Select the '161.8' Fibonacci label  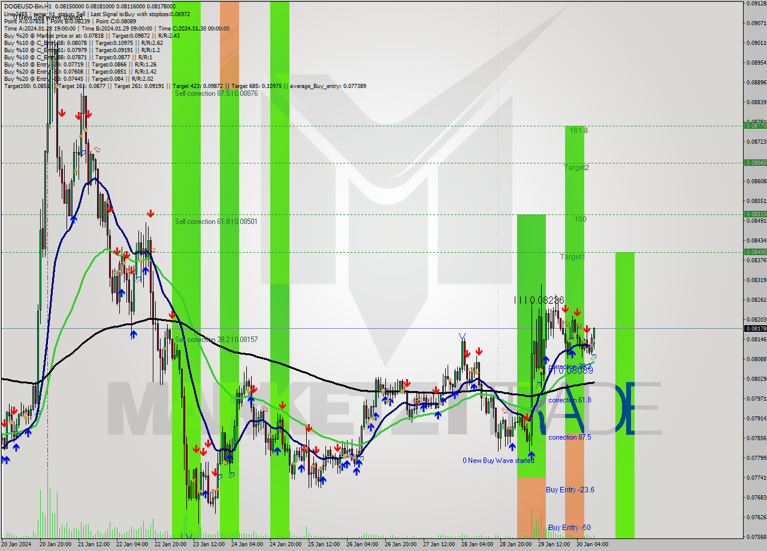tap(578, 130)
